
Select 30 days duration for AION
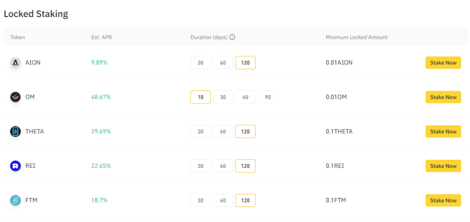point(200,63)
